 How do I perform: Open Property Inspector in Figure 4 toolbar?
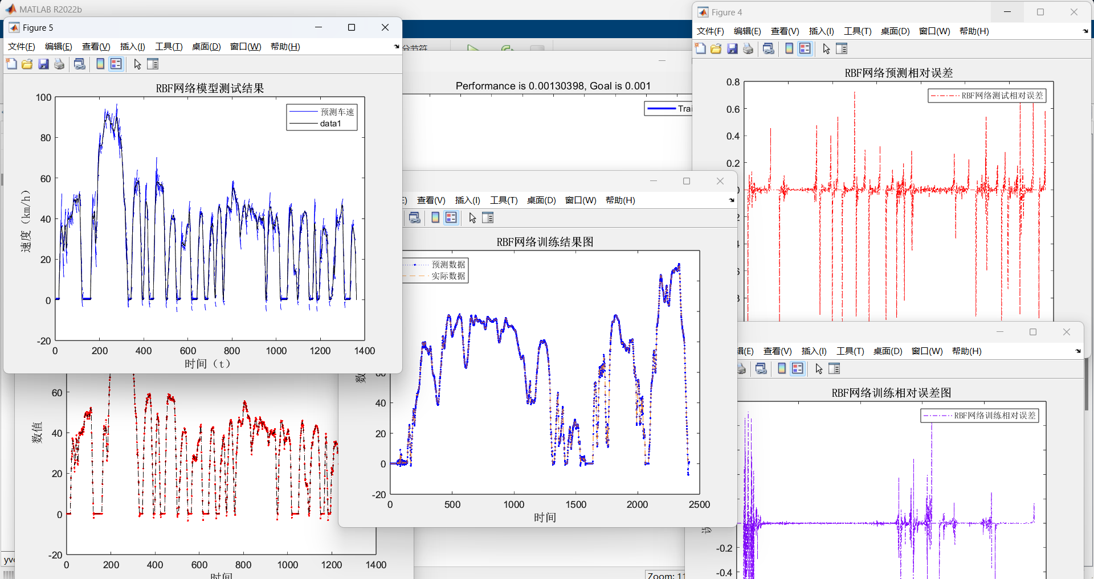(x=842, y=49)
